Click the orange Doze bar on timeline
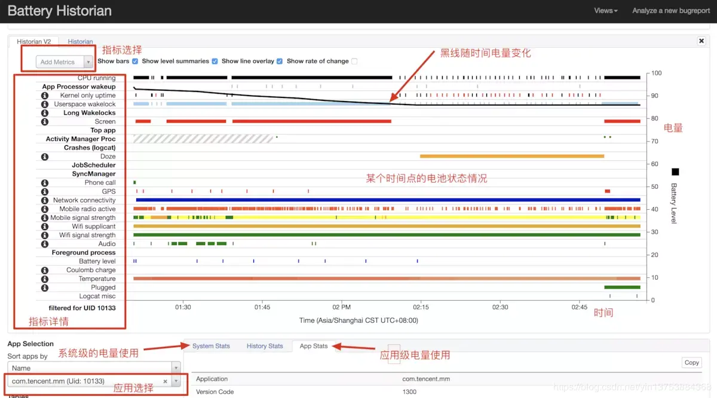The image size is (717, 398). [x=512, y=157]
